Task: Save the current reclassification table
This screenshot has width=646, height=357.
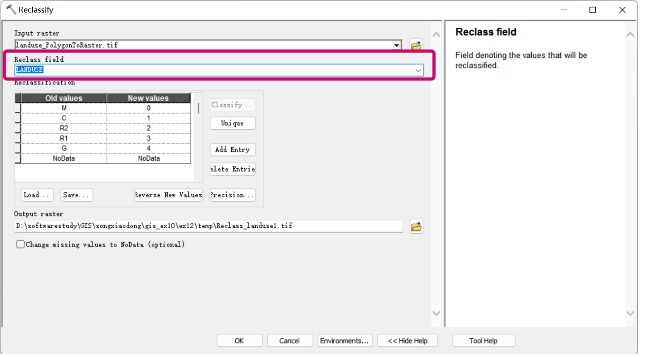Action: 76,195
